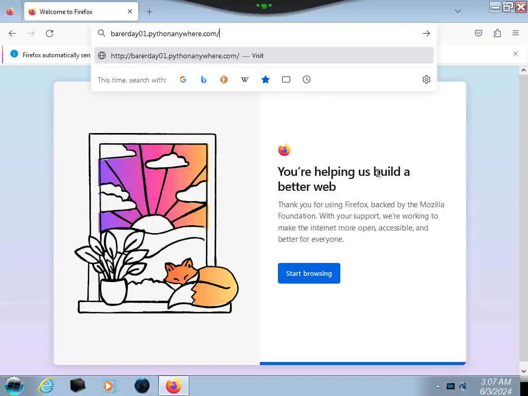Search open tabs this time
528x396 pixels.
click(286, 79)
